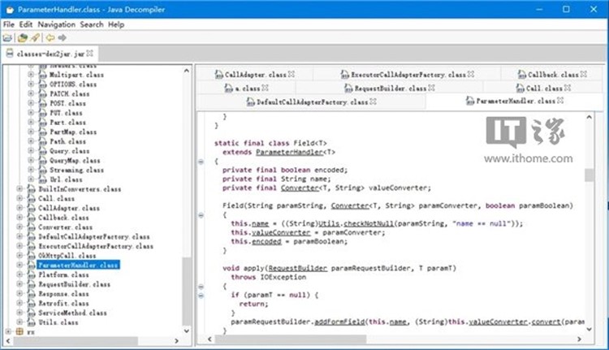Follow the ParameterHandler link after extends

coord(289,152)
